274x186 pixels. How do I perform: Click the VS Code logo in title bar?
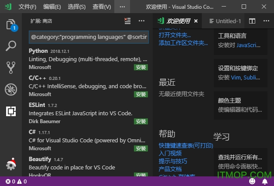click(x=8, y=7)
